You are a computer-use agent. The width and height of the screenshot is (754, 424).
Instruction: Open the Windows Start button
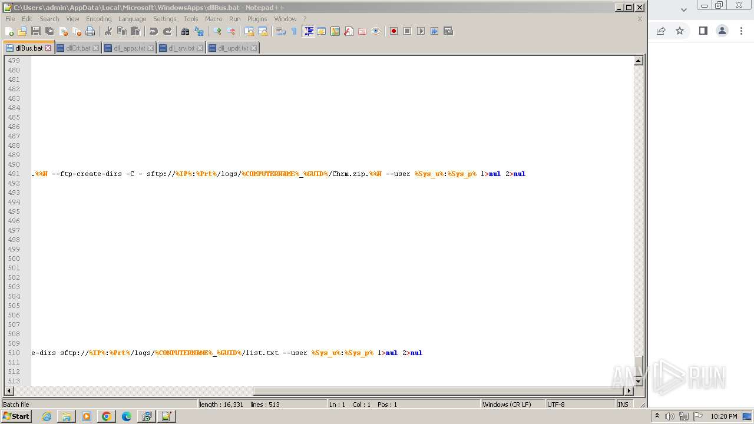click(x=16, y=416)
